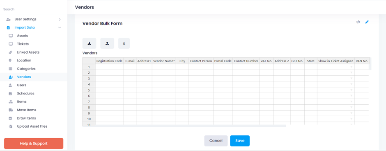Screen dimensions: 386x151
Task: Click the Save button
Action: pyautogui.click(x=240, y=141)
